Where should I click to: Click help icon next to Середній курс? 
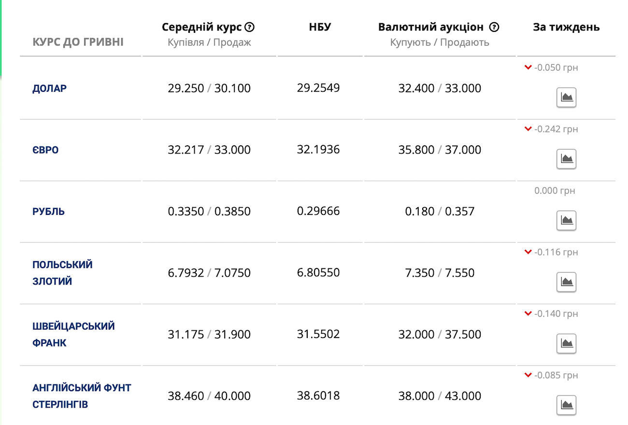tap(250, 27)
